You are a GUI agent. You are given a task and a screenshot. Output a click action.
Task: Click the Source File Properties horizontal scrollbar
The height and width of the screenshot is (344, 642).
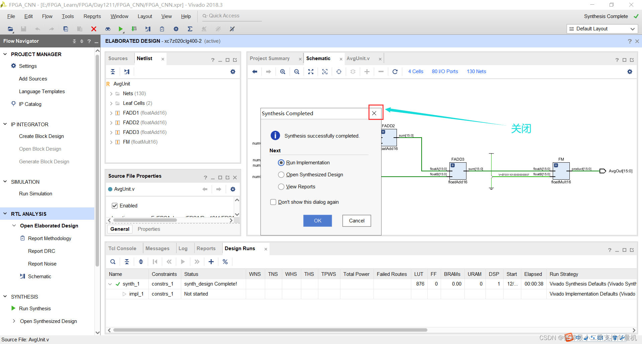click(145, 220)
